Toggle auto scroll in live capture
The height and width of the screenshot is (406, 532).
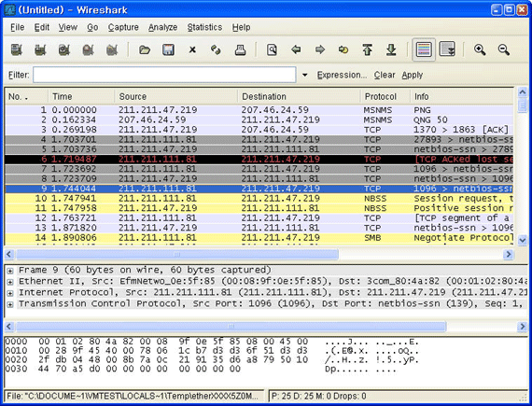[447, 49]
